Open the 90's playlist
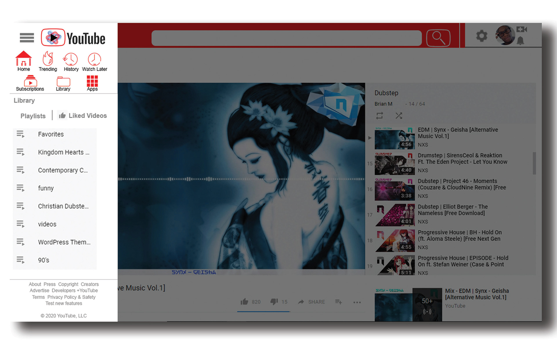The image size is (557, 347). (55, 260)
